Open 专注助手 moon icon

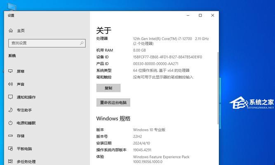(10, 110)
